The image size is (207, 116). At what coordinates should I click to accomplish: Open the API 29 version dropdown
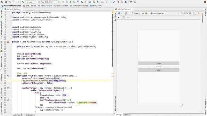pos(145,14)
